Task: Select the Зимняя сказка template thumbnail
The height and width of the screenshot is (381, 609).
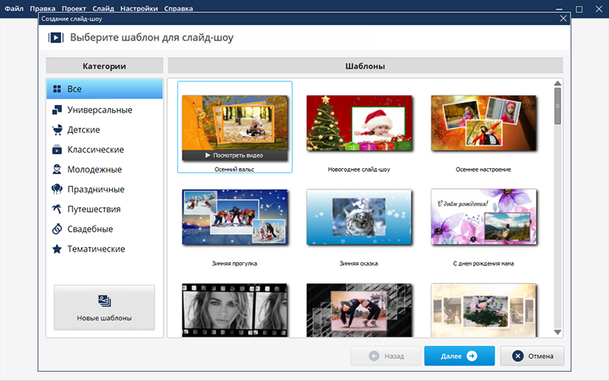Action: (x=359, y=218)
